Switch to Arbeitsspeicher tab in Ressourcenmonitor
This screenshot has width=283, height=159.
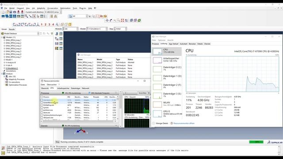click(63, 88)
